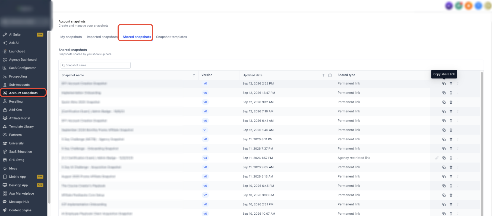Open Agency Dashboard
This screenshot has width=492, height=216.
23,60
